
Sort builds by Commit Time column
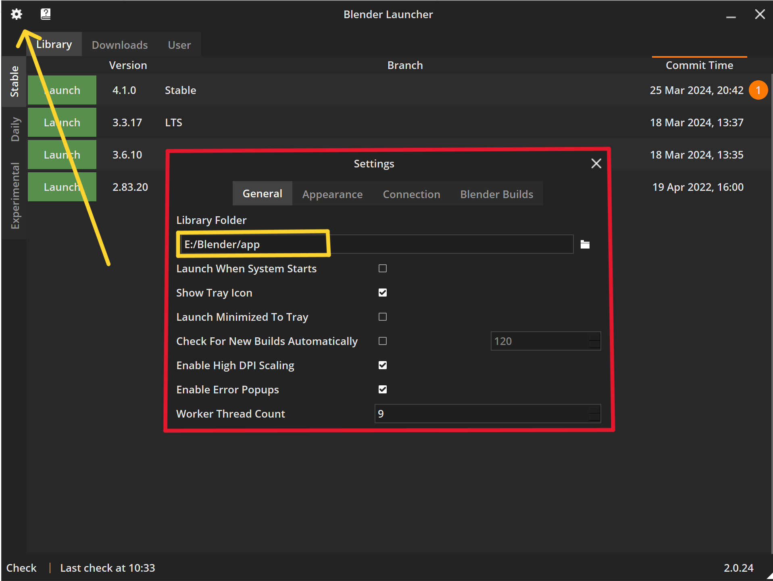pyautogui.click(x=700, y=65)
